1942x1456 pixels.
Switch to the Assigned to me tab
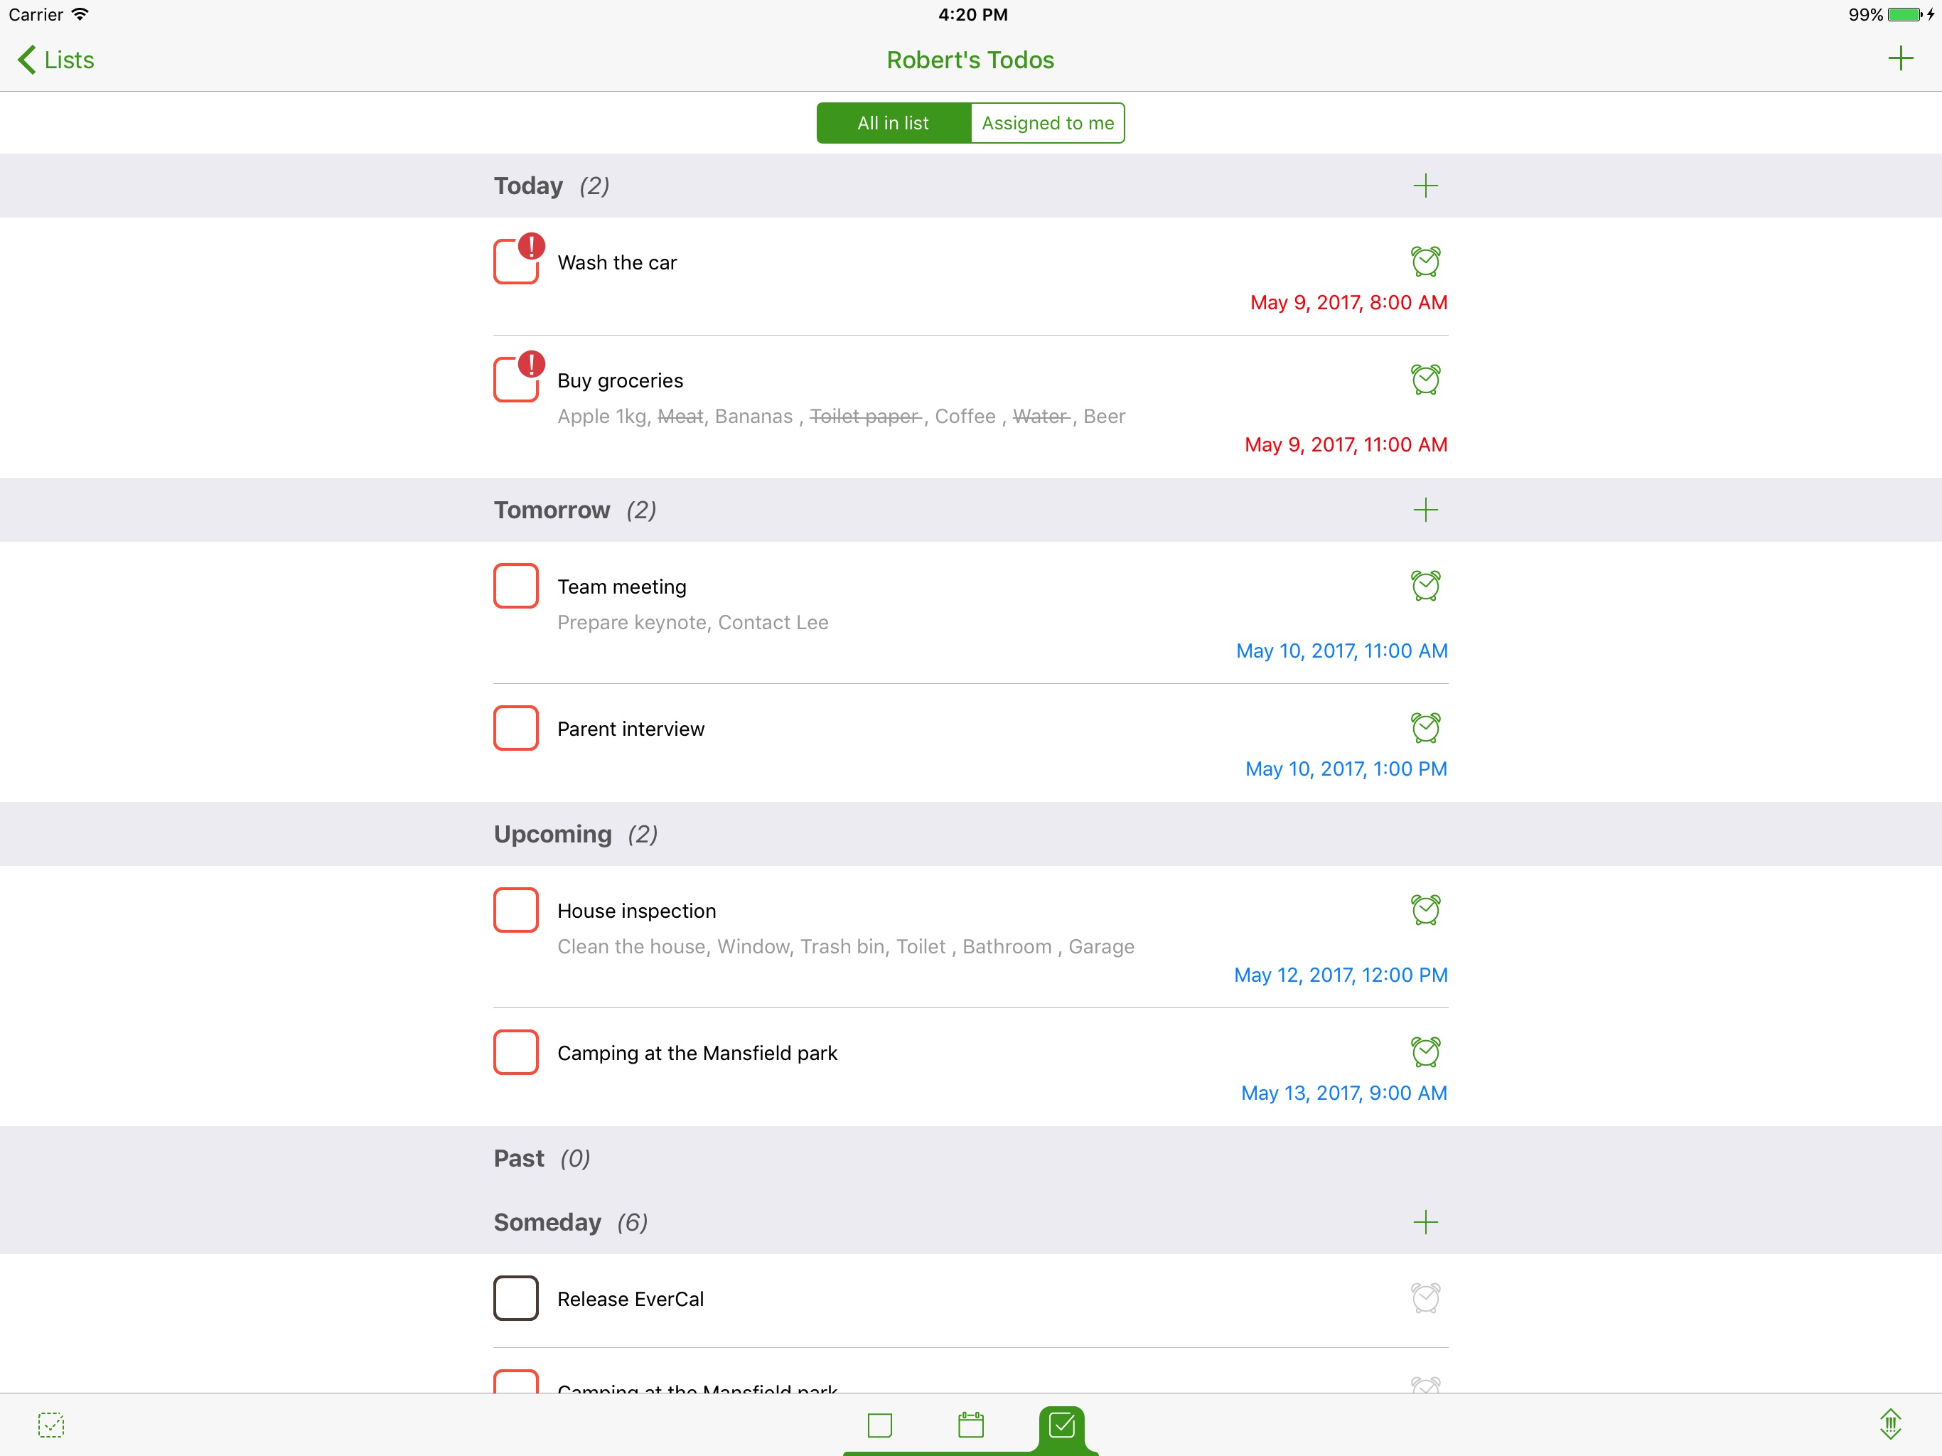tap(1046, 123)
